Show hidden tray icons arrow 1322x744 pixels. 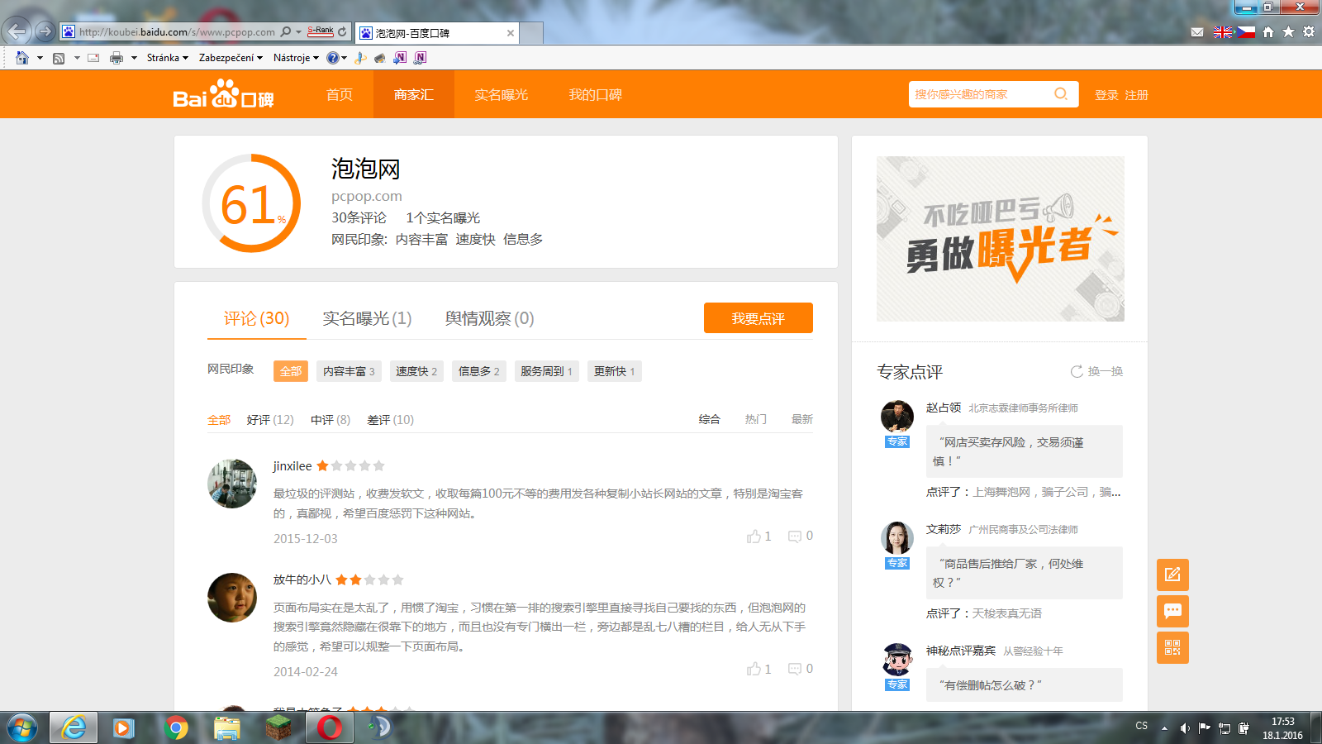1164,728
